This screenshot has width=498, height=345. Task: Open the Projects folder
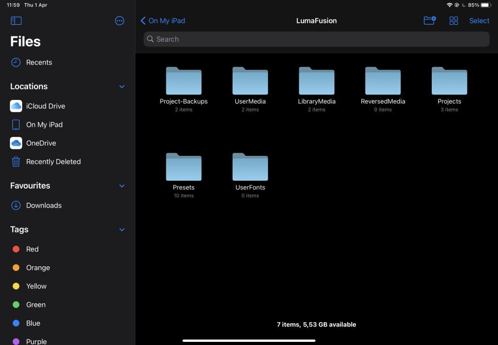(449, 89)
